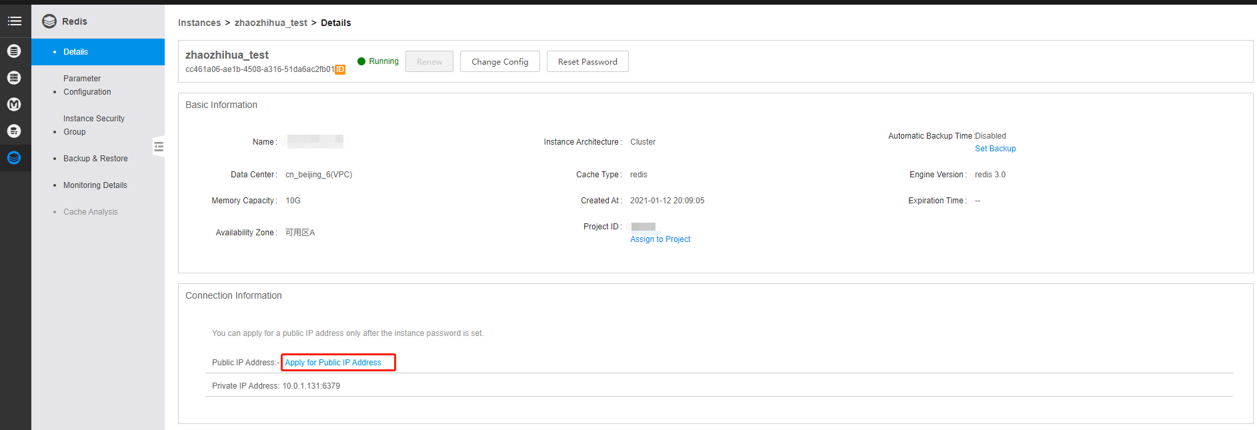Click the Basic Information heading

[x=221, y=105]
